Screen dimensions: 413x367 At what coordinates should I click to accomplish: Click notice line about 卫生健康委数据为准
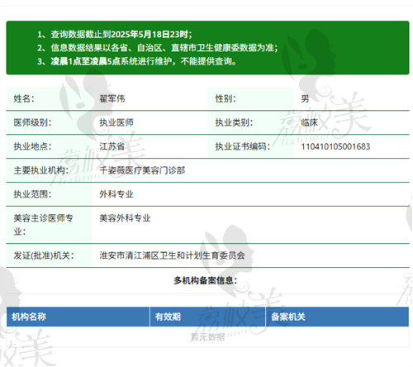(158, 48)
